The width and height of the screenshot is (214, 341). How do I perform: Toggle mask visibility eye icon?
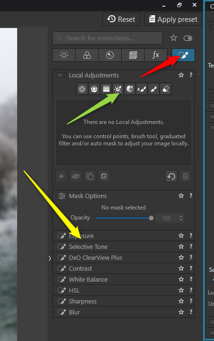pos(76,176)
